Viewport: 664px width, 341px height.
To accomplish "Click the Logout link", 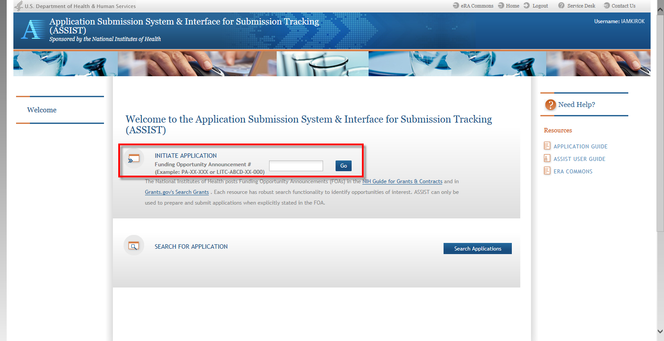I will coord(540,6).
